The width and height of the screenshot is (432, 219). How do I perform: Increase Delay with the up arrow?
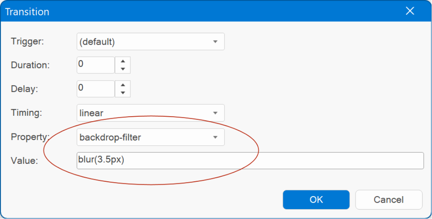pos(123,85)
